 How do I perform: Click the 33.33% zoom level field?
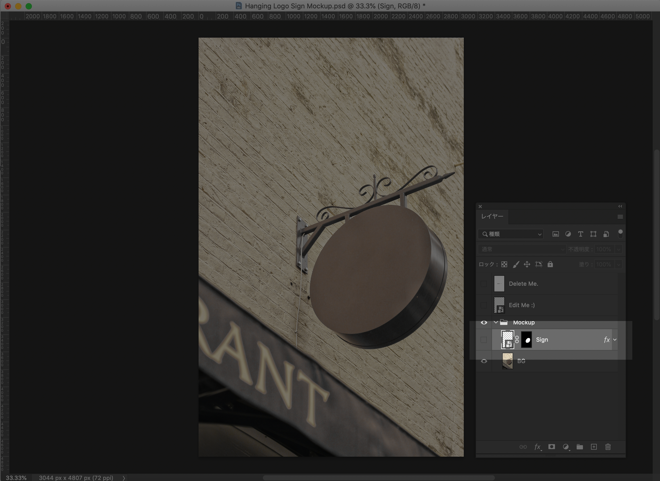tap(16, 478)
